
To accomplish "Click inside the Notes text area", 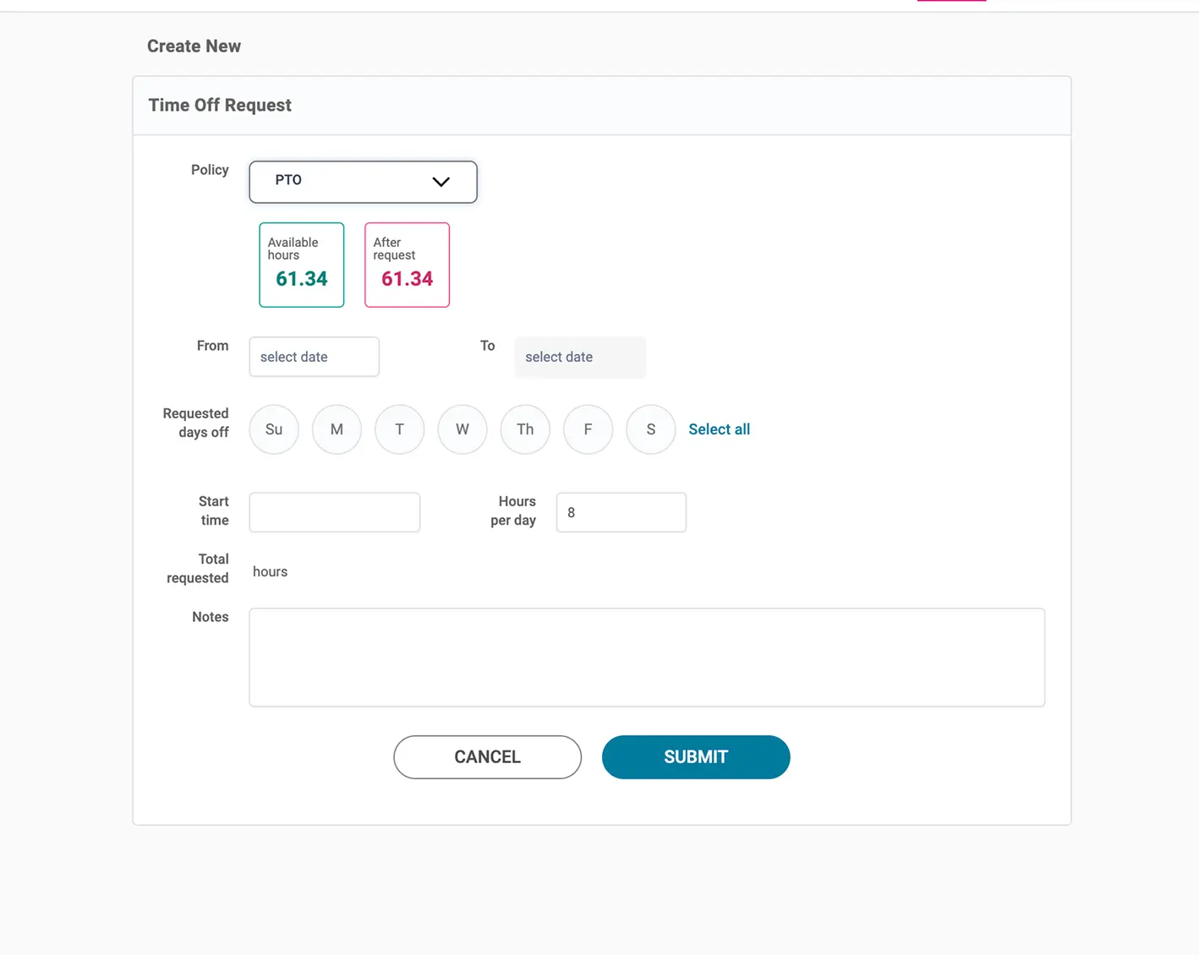I will (647, 657).
